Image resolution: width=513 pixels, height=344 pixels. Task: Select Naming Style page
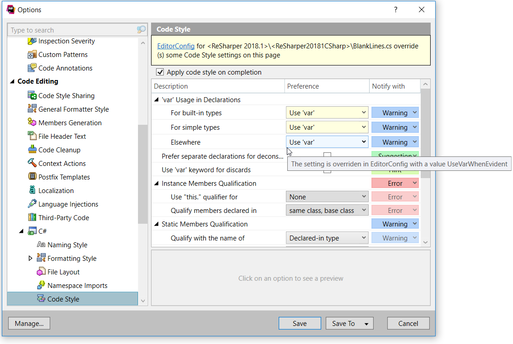pos(67,245)
